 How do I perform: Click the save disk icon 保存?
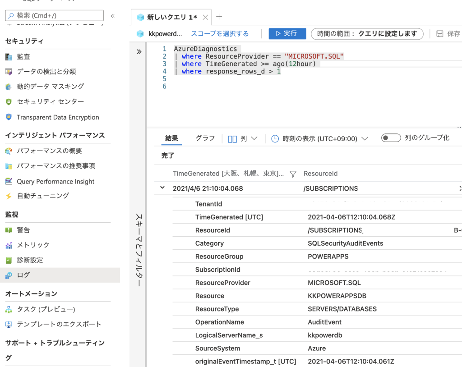[439, 34]
